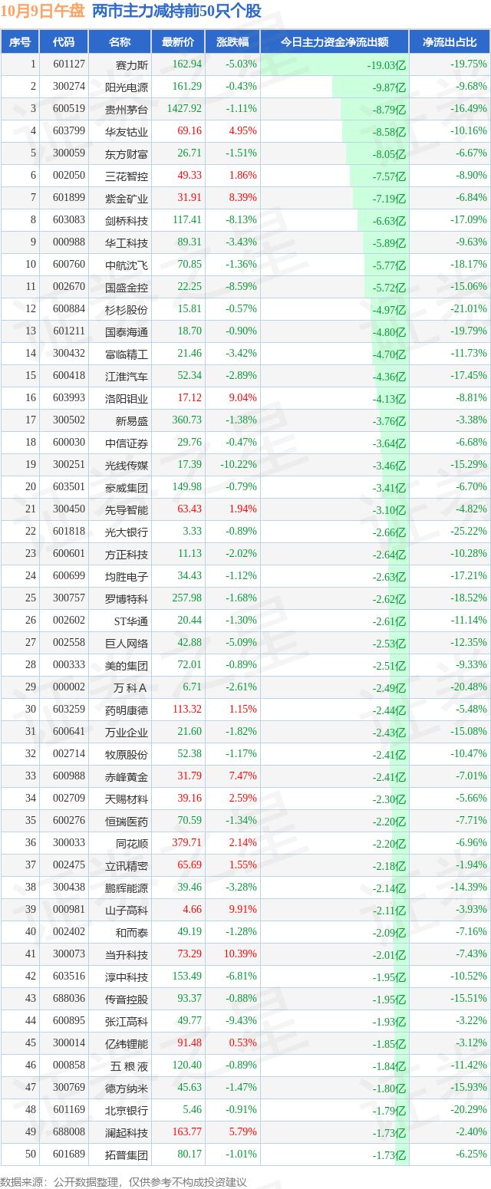Click 同花顺 price 379.71

[187, 843]
